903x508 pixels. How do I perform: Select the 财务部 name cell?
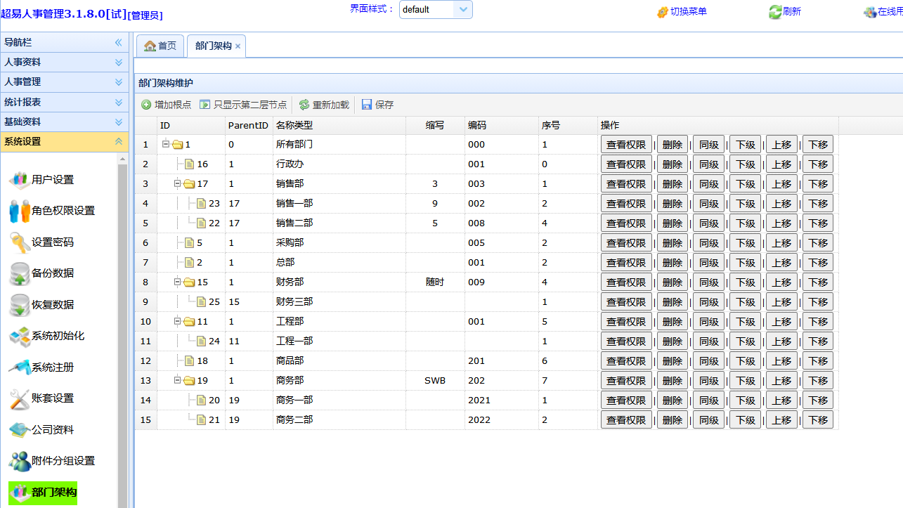[x=339, y=282]
